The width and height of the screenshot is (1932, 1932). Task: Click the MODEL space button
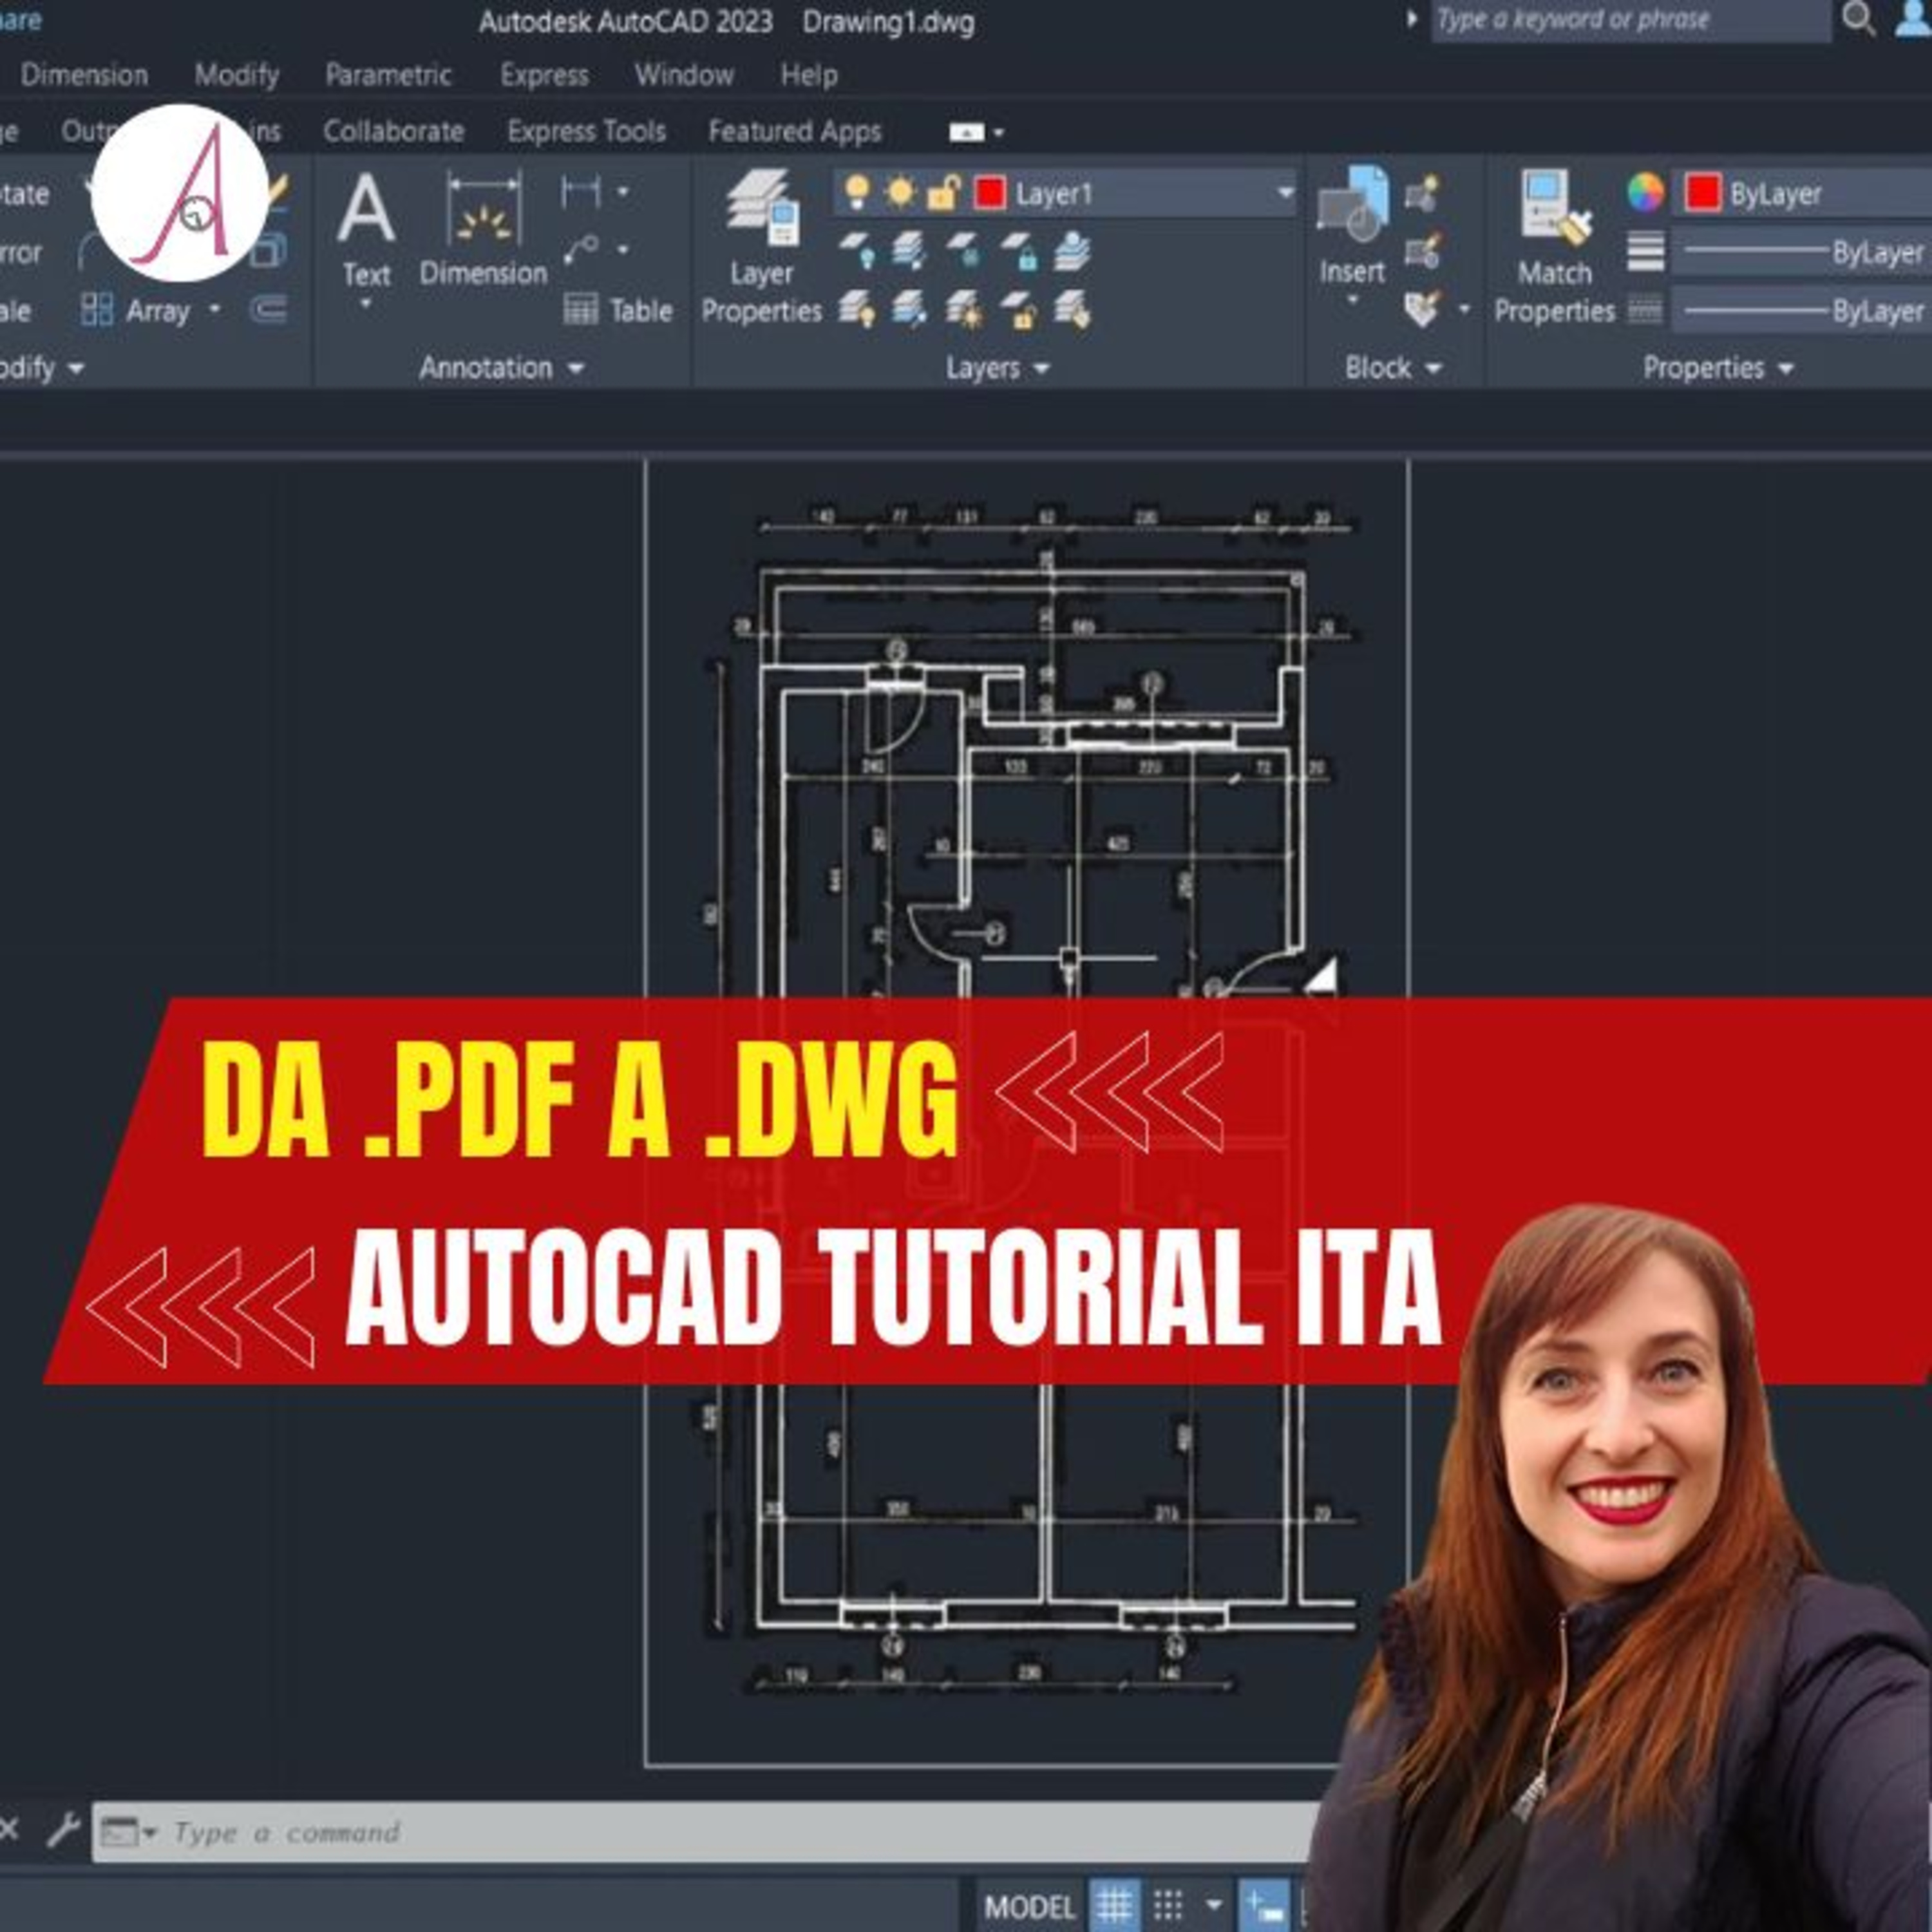point(1029,1906)
